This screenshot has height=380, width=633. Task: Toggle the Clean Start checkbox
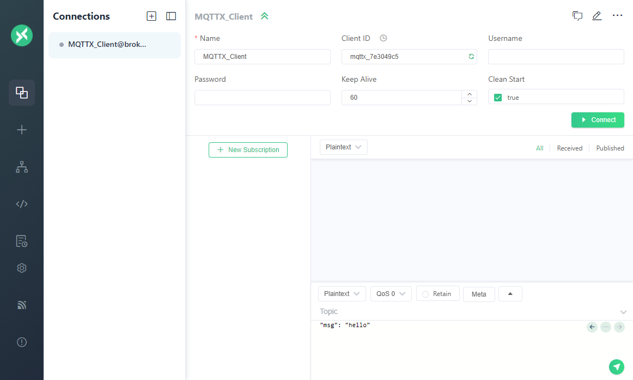coord(498,98)
